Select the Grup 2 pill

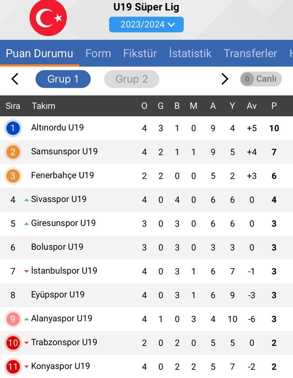click(x=132, y=79)
